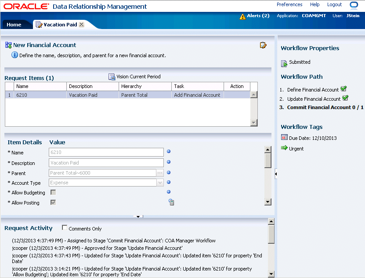Click the Request Activity scrollbar thumb
Viewport: 365px width, 278px height.
(x=271, y=234)
